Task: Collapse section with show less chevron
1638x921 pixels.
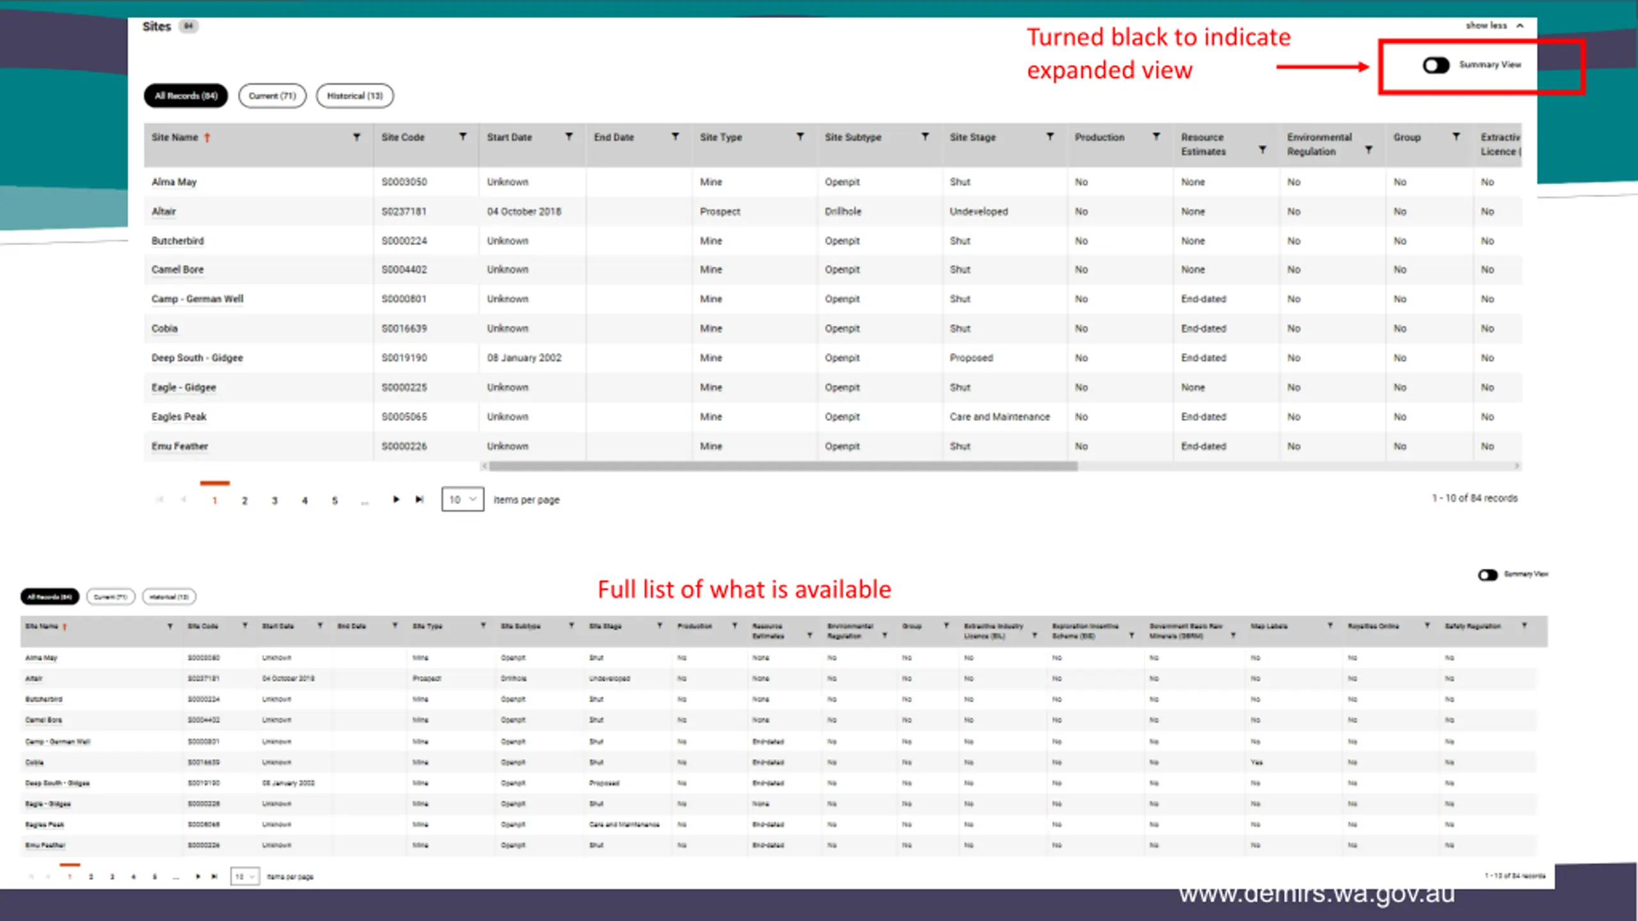Action: click(1520, 26)
